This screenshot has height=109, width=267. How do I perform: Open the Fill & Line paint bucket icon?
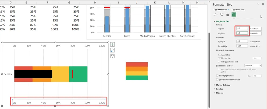[x=215, y=15]
